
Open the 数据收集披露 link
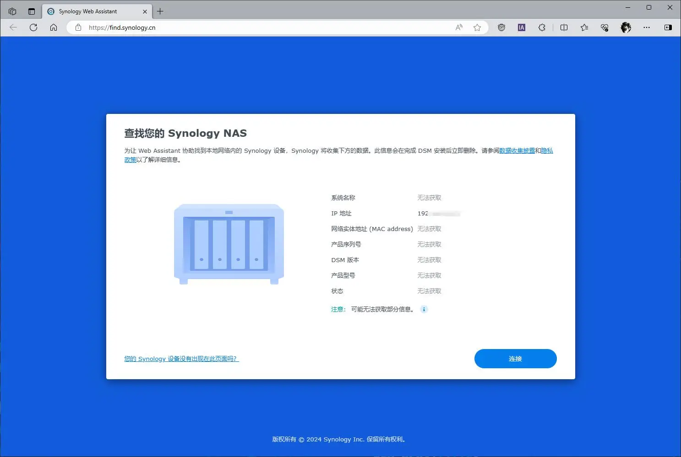click(x=517, y=151)
